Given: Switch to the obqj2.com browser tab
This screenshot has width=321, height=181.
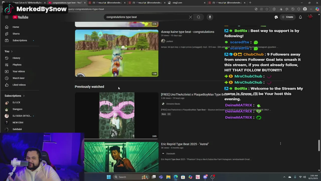Looking at the screenshot, I should [x=187, y=3].
